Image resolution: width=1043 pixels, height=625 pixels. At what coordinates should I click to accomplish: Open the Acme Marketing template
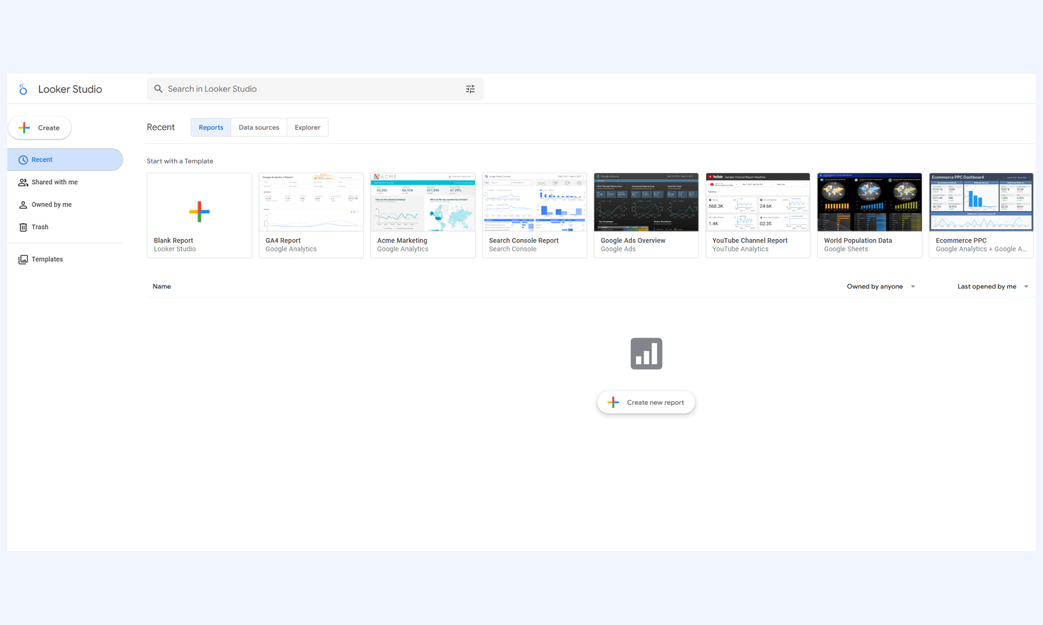[422, 215]
